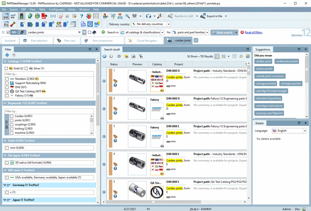This screenshot has width=311, height=211.
Task: Click the columns layout icon in results toolbar
Action: [x=234, y=56]
